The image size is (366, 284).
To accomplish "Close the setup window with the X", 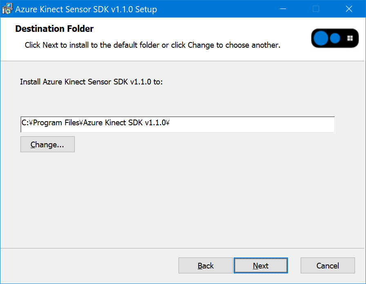I will coord(349,9).
